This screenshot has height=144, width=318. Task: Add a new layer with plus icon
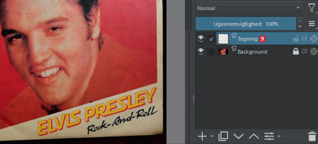202,136
